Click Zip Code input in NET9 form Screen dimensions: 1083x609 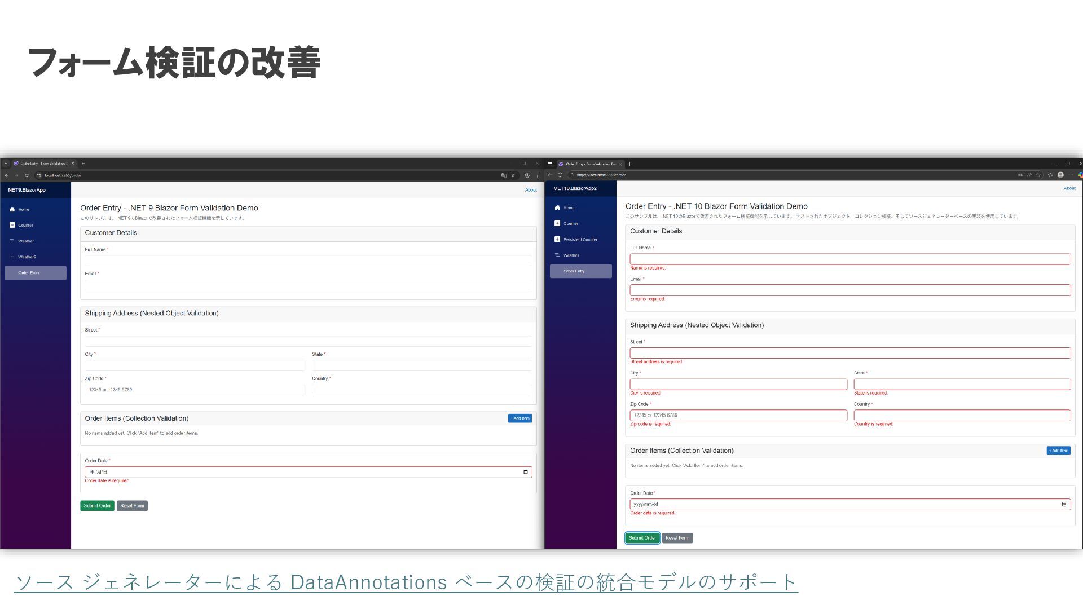point(194,390)
